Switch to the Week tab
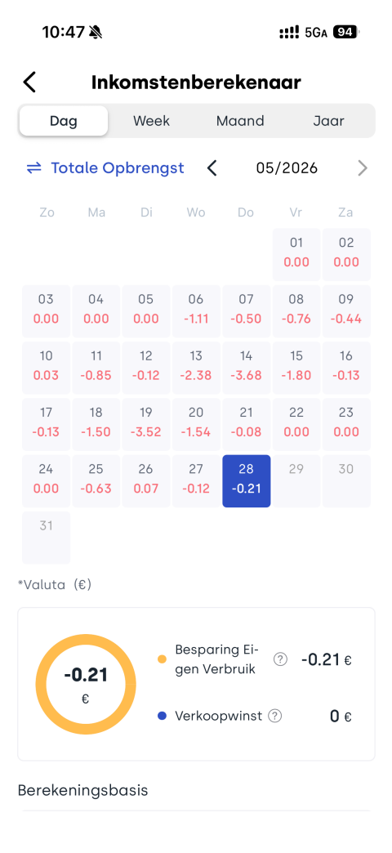 pos(152,121)
